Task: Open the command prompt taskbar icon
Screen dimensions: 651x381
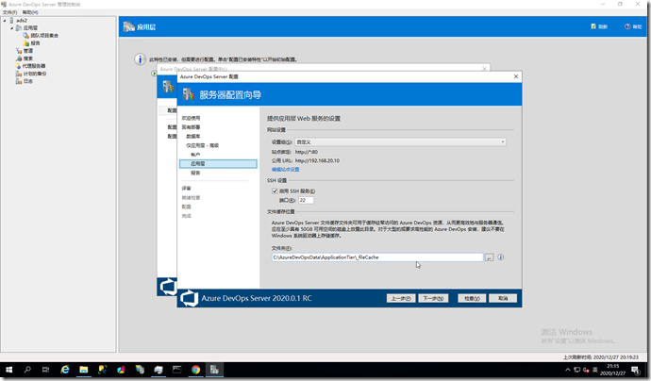Action: tap(176, 370)
